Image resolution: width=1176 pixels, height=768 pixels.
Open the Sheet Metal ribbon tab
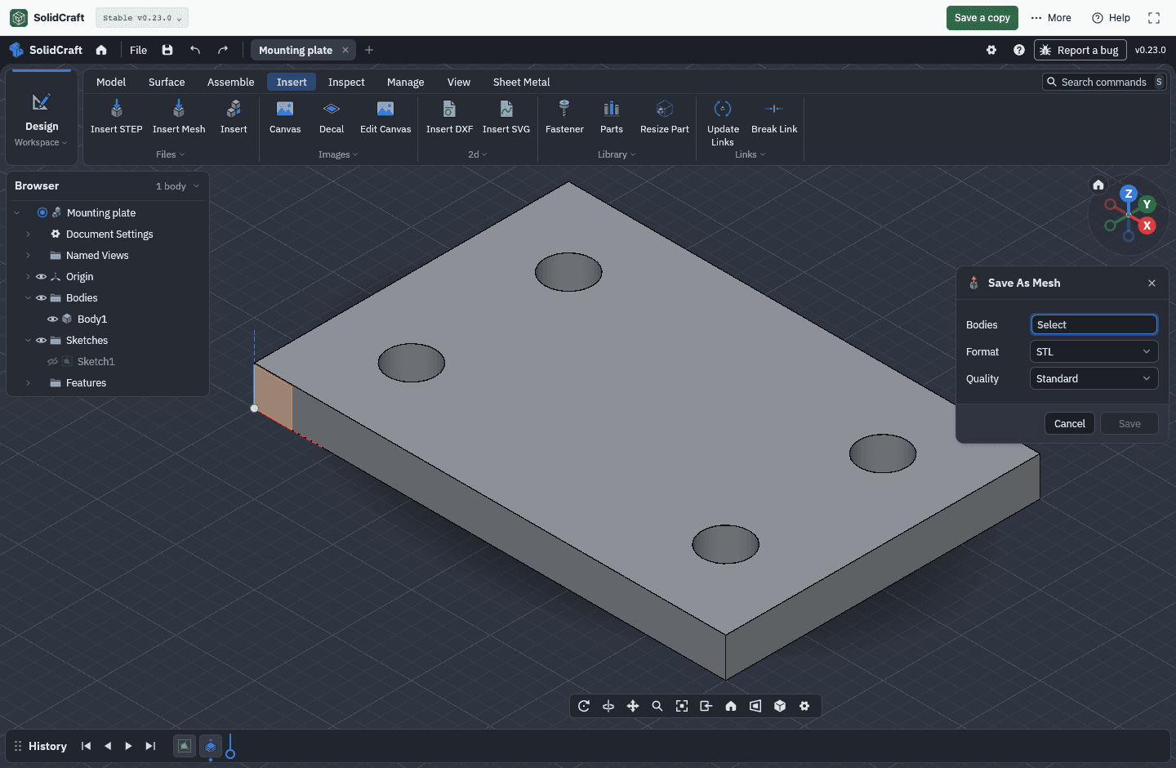point(521,82)
